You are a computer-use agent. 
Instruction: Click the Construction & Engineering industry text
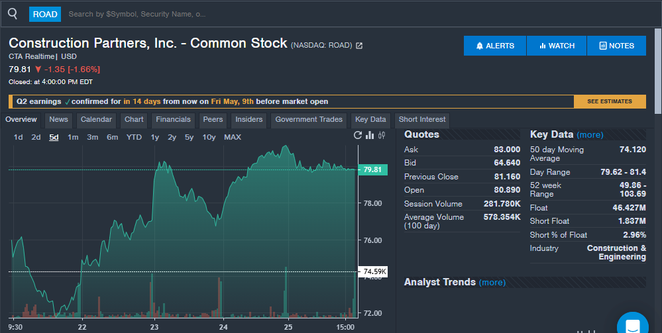pyautogui.click(x=616, y=252)
